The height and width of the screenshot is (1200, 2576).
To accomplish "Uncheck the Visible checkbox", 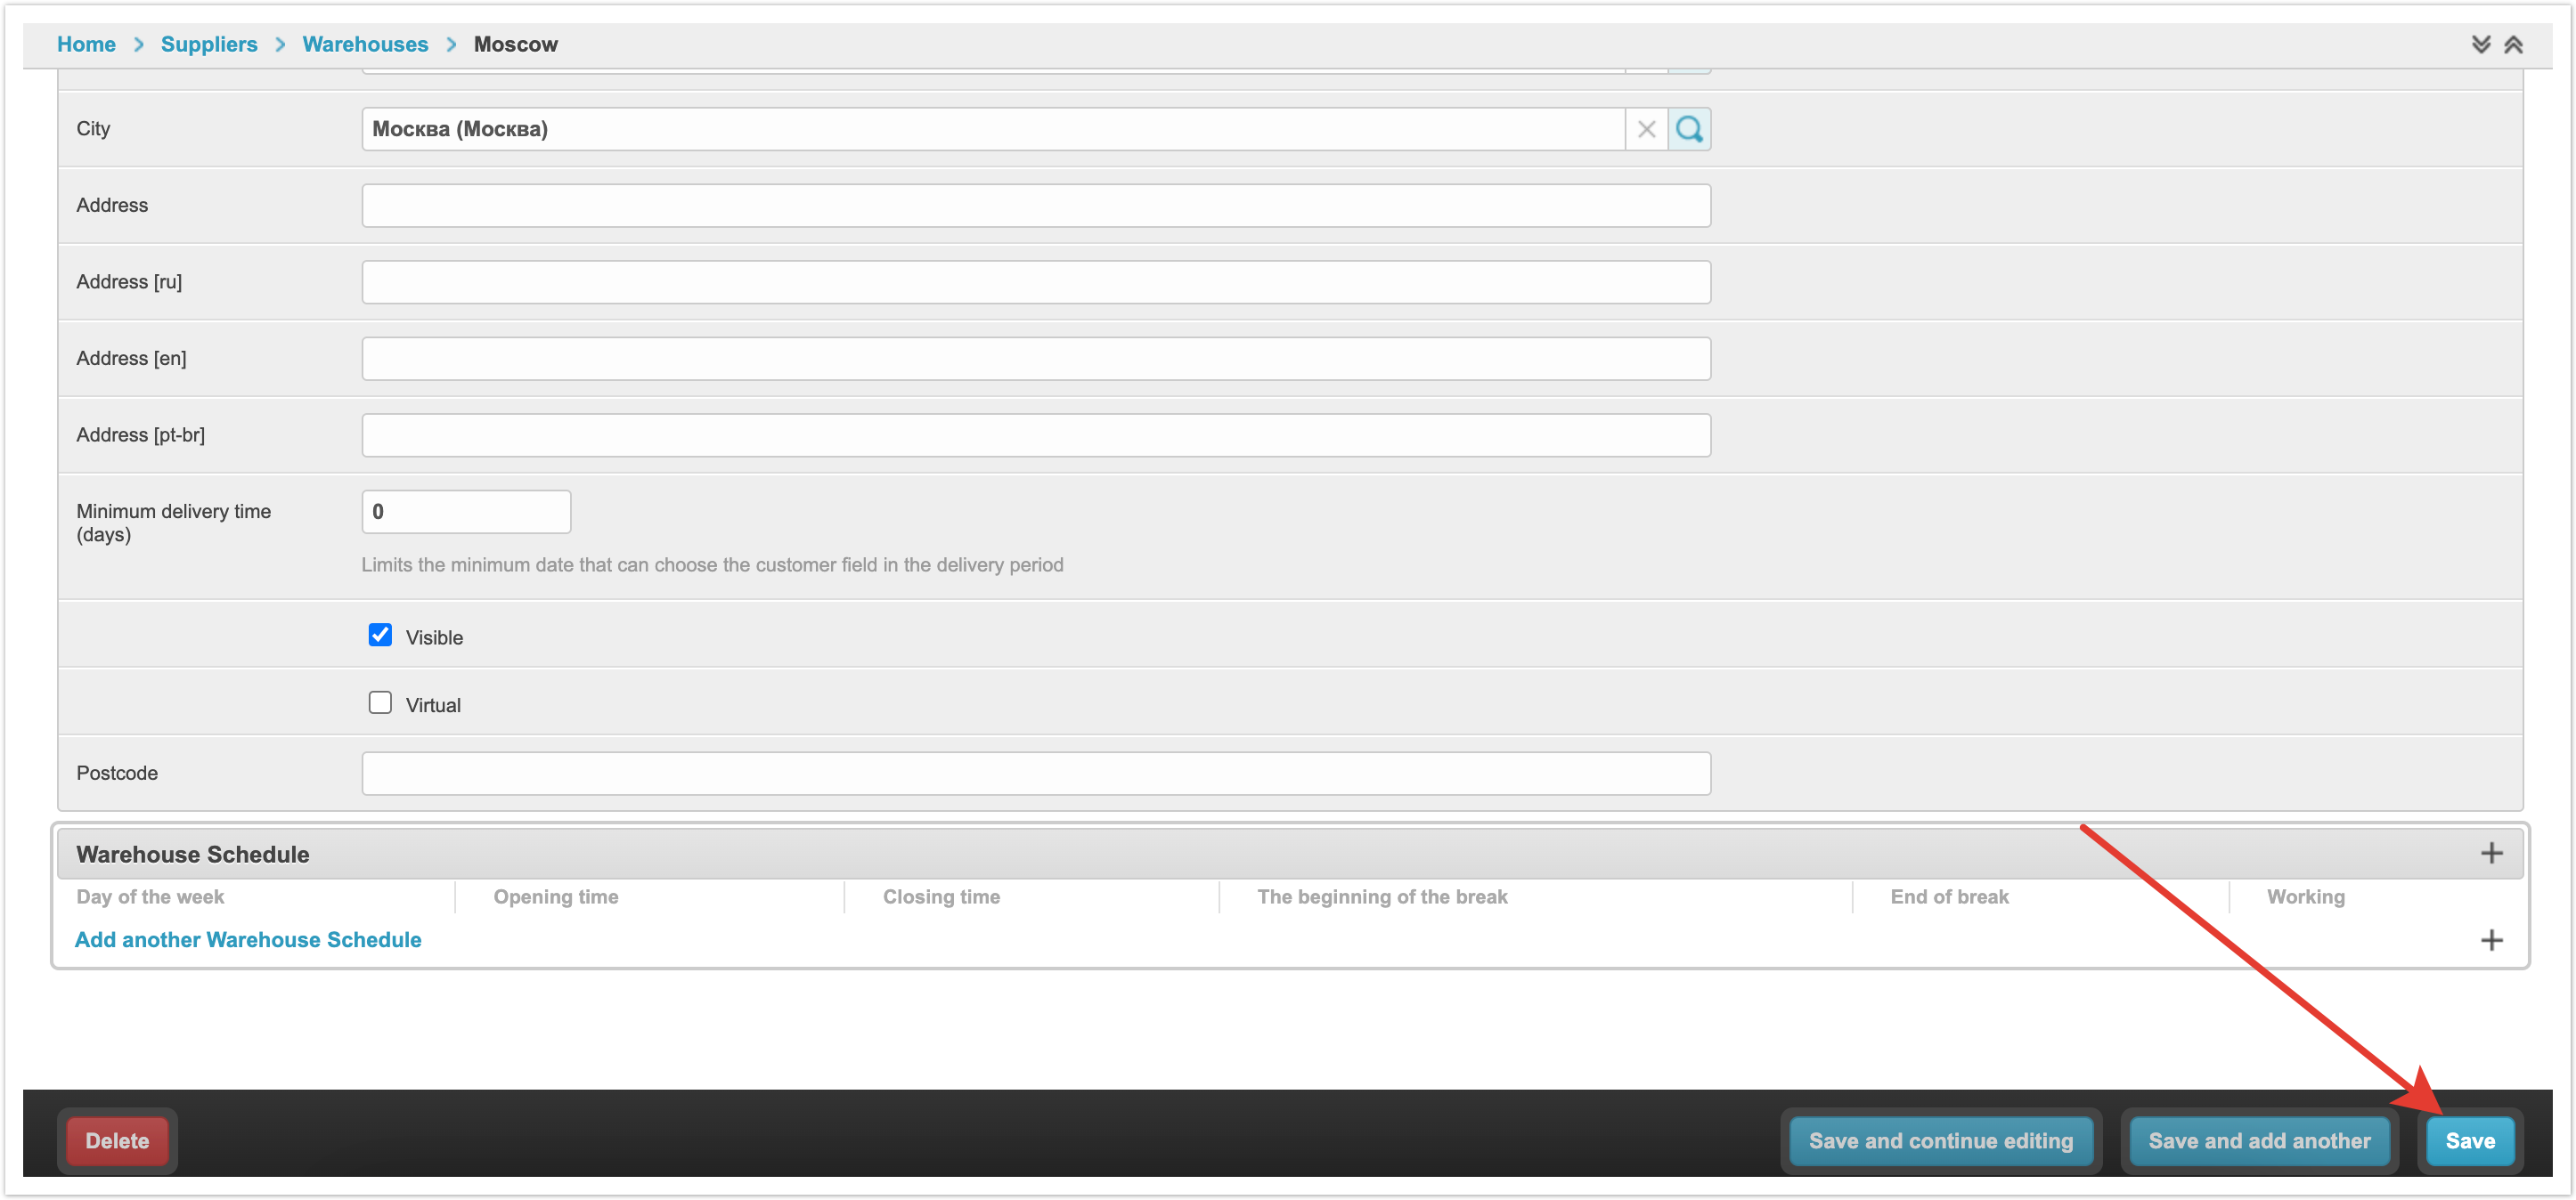I will (x=380, y=636).
